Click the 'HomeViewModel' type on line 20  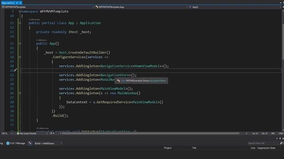[147, 66]
